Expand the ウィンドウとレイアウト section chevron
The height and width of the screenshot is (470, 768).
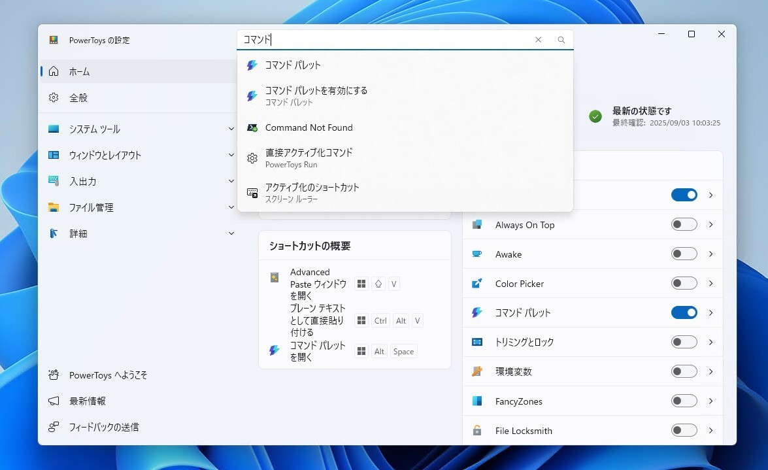[x=231, y=155]
